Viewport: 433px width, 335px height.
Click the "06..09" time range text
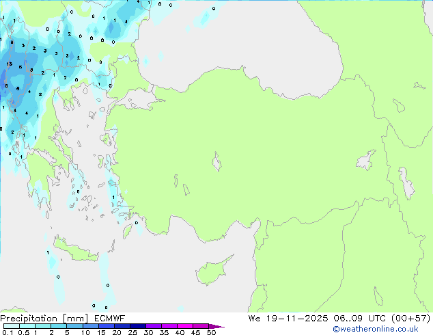(348, 319)
